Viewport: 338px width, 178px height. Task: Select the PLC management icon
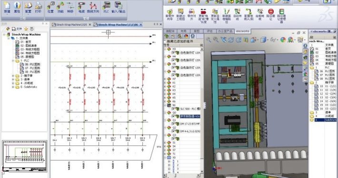[106, 7]
